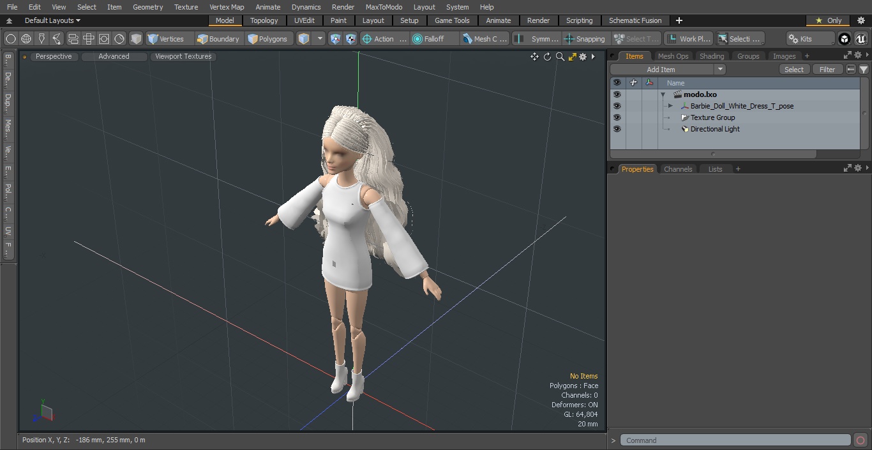
Task: Click the Unity cube icon
Action: (x=845, y=39)
